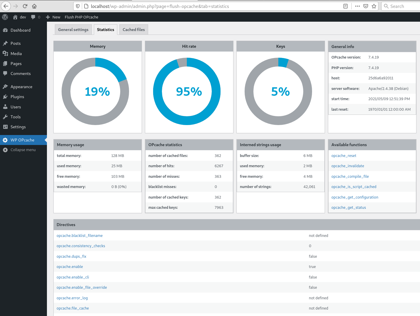Screen dimensions: 420x316
Task: Open the opcache.enable_file_override directive link
Action: point(82,287)
